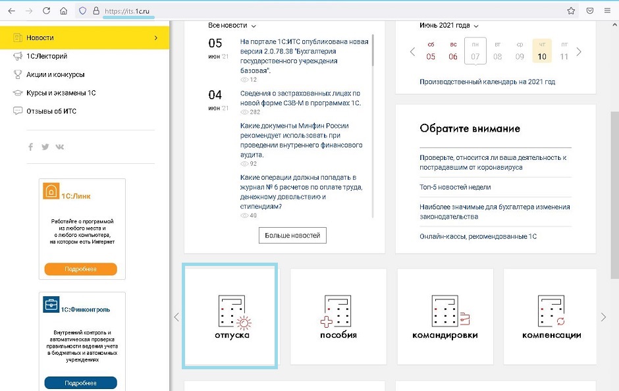Select Friday 11 in the calendar
The image size is (619, 391).
coord(564,51)
